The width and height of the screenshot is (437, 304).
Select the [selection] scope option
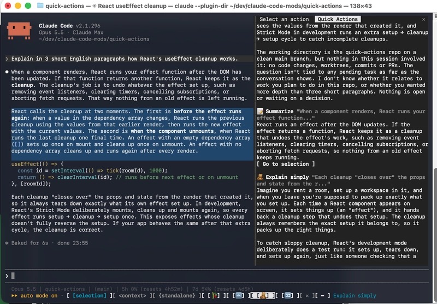click(x=90, y=296)
